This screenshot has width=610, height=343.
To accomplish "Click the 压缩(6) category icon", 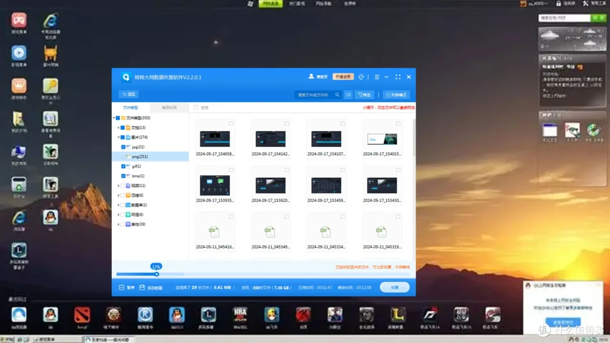I will [x=128, y=195].
